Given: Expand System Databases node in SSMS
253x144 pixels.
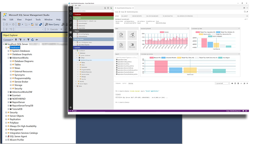Looking at the screenshot, I should coord(9,51).
